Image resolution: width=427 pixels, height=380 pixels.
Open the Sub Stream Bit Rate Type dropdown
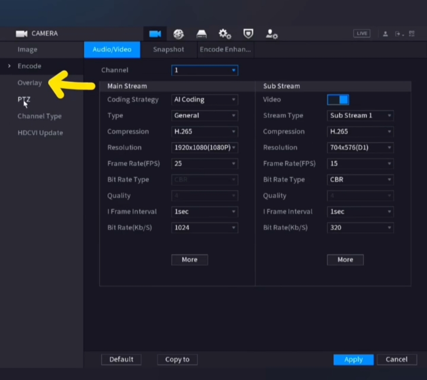click(x=360, y=180)
